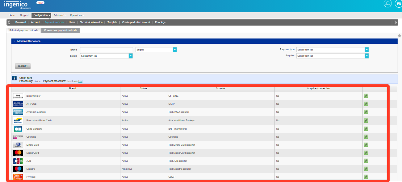Click the SEARCH button
This screenshot has width=402, height=182.
click(x=23, y=66)
